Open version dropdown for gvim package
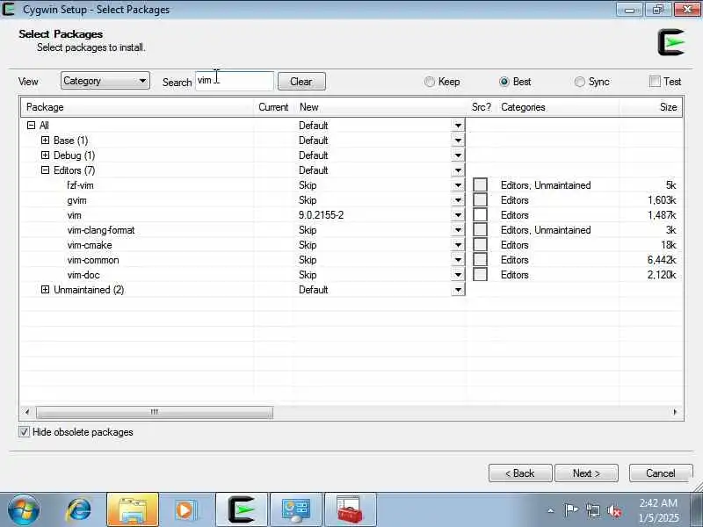Screen dimensions: 703x527 point(458,200)
